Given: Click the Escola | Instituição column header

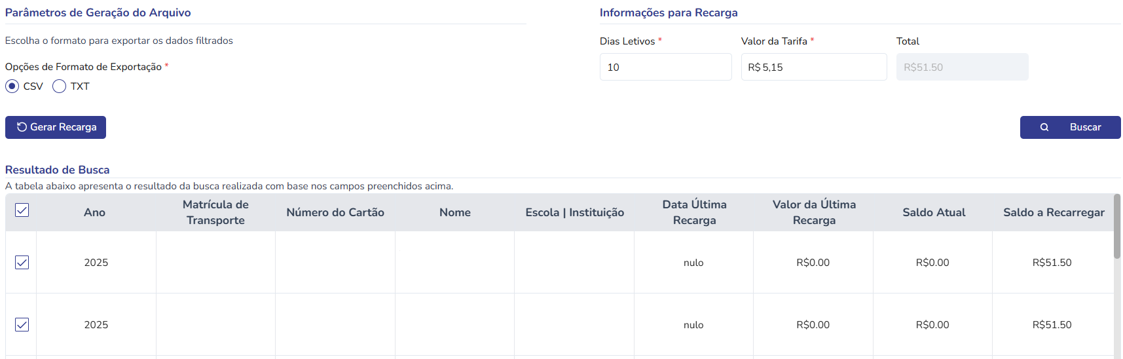Looking at the screenshot, I should (x=574, y=212).
